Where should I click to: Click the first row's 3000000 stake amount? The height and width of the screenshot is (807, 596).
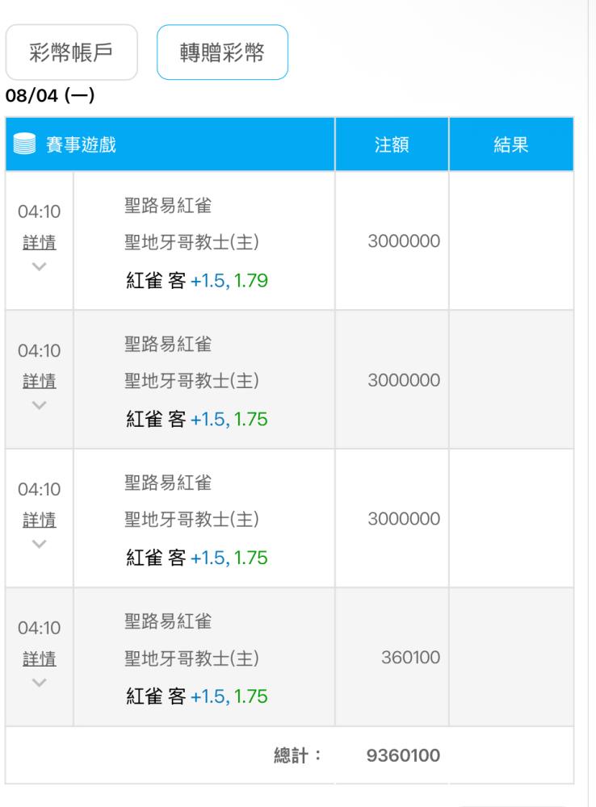click(404, 240)
